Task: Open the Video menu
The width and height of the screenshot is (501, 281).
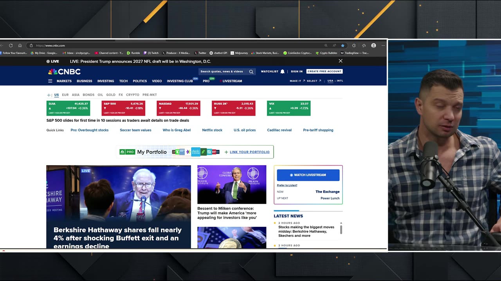Action: (x=157, y=81)
